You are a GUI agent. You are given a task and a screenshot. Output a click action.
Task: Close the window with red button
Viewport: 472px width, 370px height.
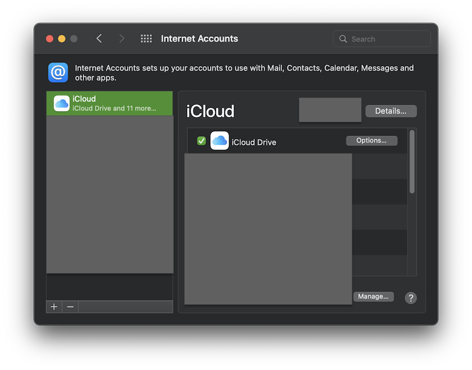(x=50, y=39)
